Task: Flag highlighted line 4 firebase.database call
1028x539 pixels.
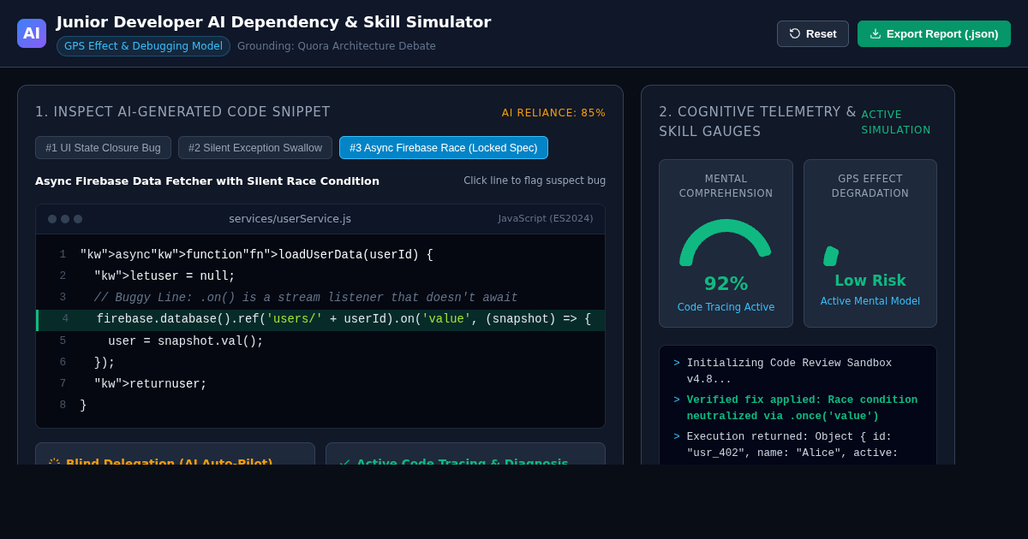Action: [320, 320]
